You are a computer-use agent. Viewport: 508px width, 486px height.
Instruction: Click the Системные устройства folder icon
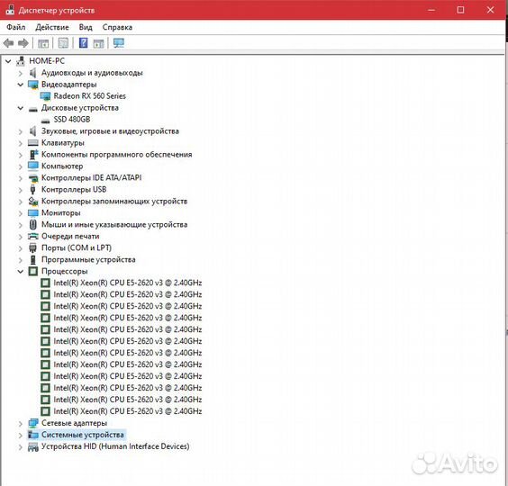pyautogui.click(x=33, y=435)
